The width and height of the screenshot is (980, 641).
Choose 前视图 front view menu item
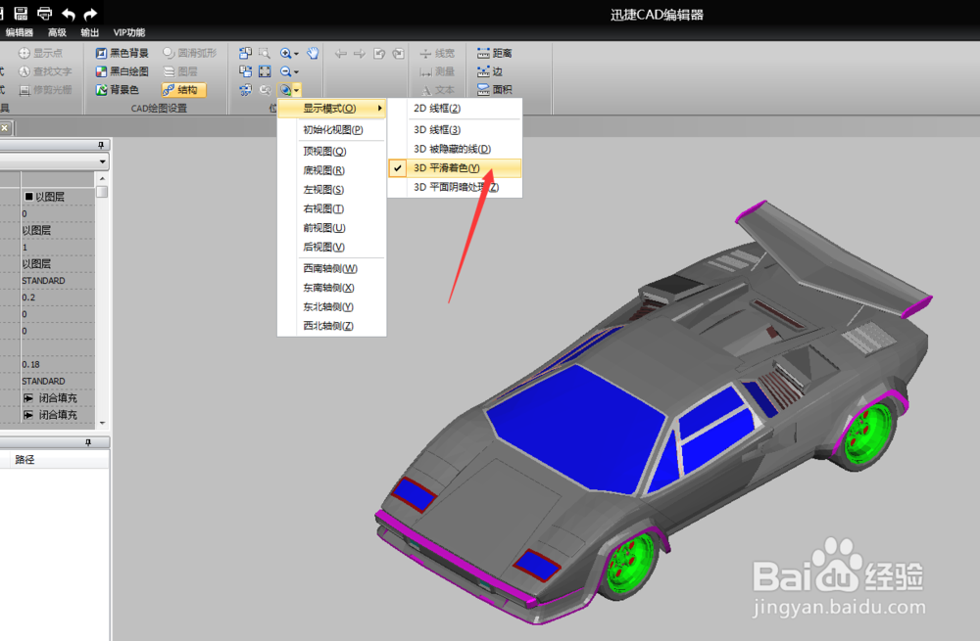click(x=332, y=228)
